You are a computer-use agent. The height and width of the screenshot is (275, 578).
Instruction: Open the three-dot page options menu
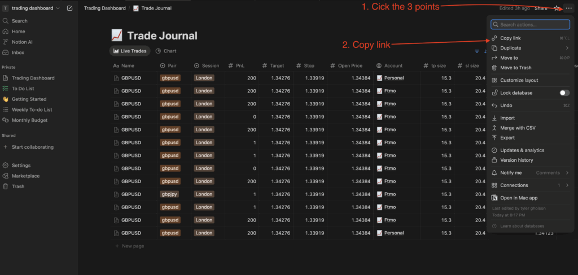point(568,8)
